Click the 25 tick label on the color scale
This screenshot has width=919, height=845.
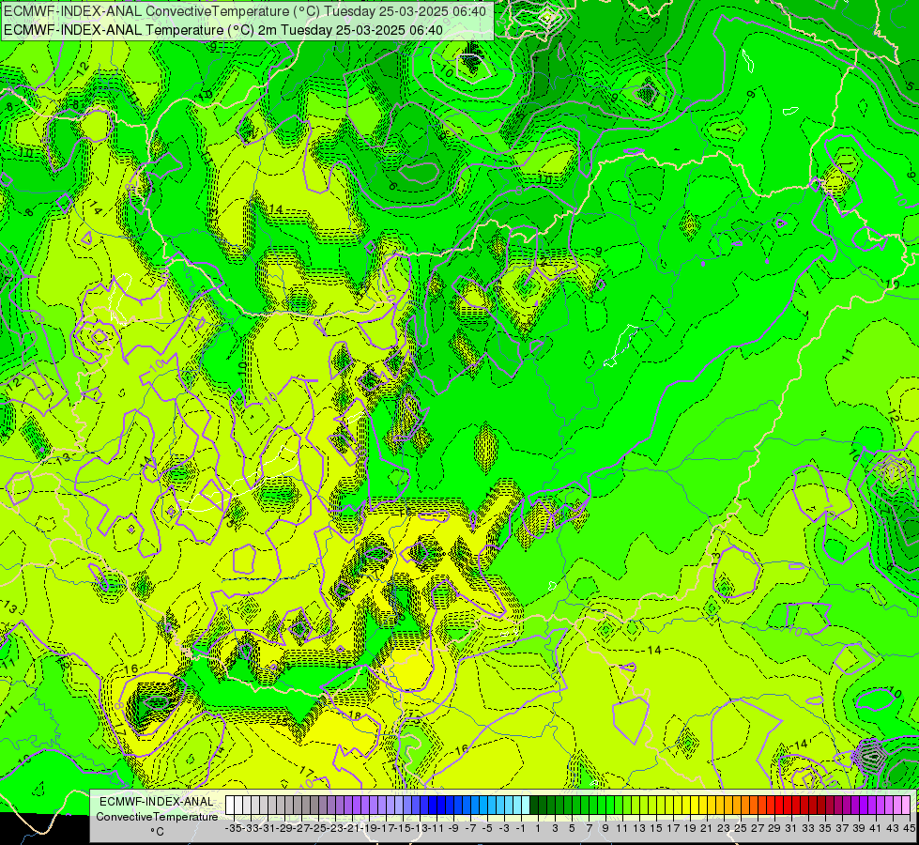pos(741,828)
